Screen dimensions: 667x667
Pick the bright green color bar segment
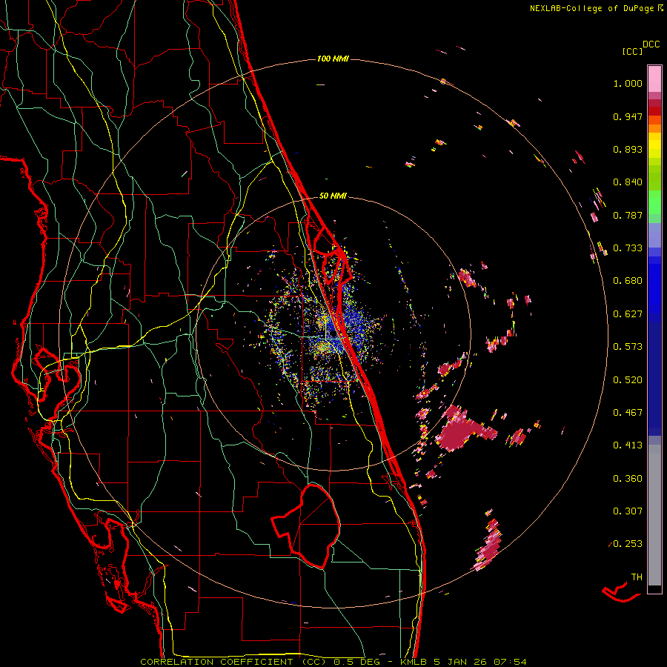coord(654,202)
